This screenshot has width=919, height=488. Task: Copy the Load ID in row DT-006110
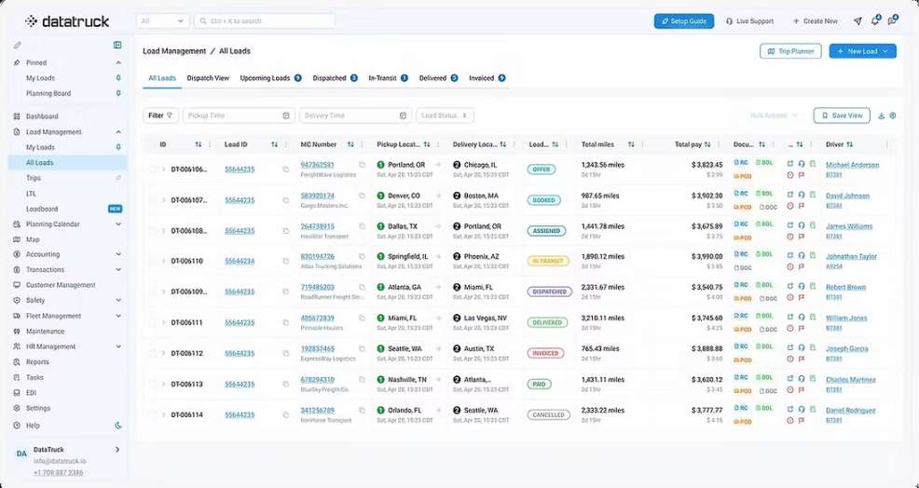click(286, 262)
